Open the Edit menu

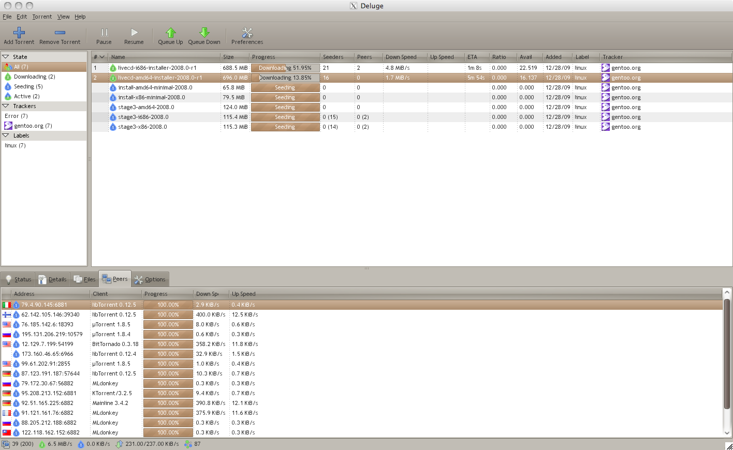coord(22,17)
